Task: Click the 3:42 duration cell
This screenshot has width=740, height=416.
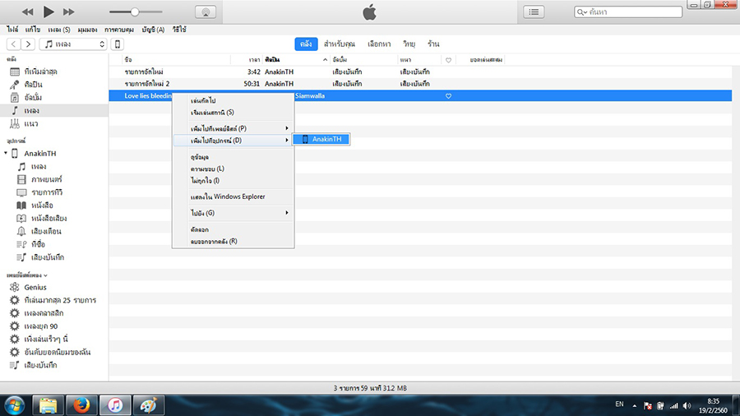Action: tap(253, 72)
